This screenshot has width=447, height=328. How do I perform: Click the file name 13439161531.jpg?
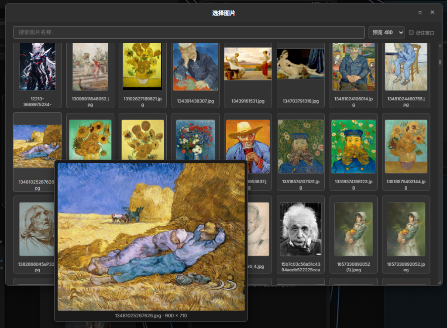coord(248,101)
